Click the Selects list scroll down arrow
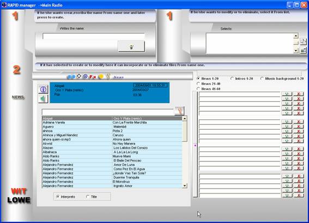This screenshot has width=309, height=223. tap(295, 51)
